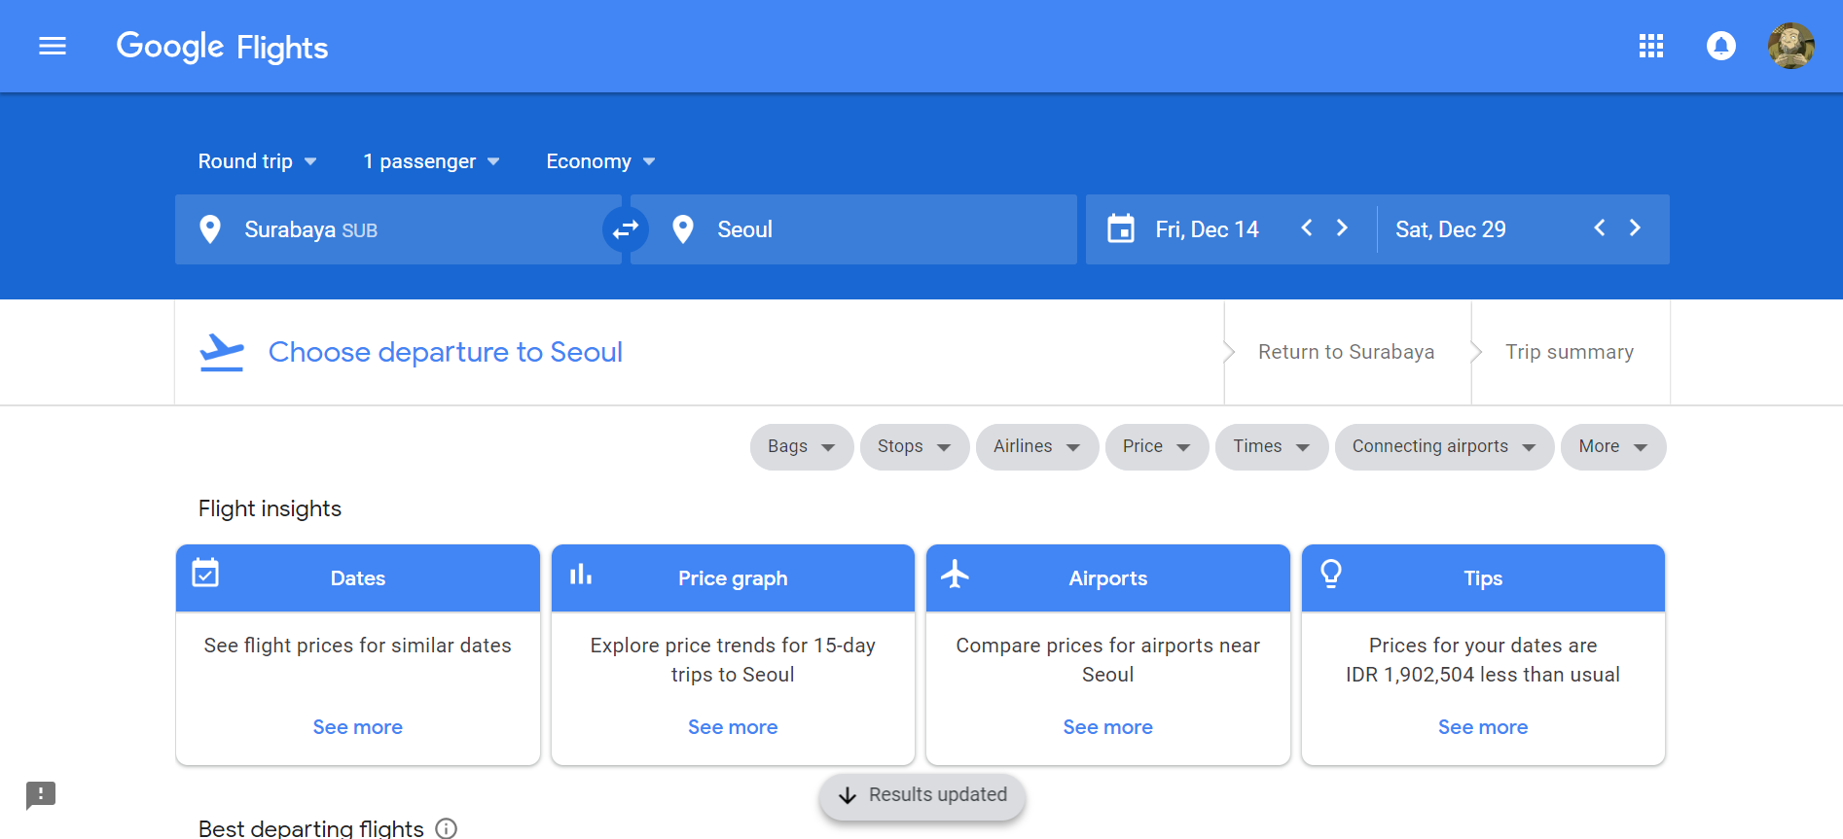Click 'IDR 1,902,504 less than usual' text
Image resolution: width=1843 pixels, height=839 pixels.
[1483, 675]
